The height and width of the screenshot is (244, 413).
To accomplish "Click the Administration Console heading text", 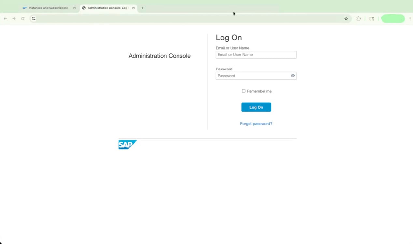I will click(x=159, y=56).
